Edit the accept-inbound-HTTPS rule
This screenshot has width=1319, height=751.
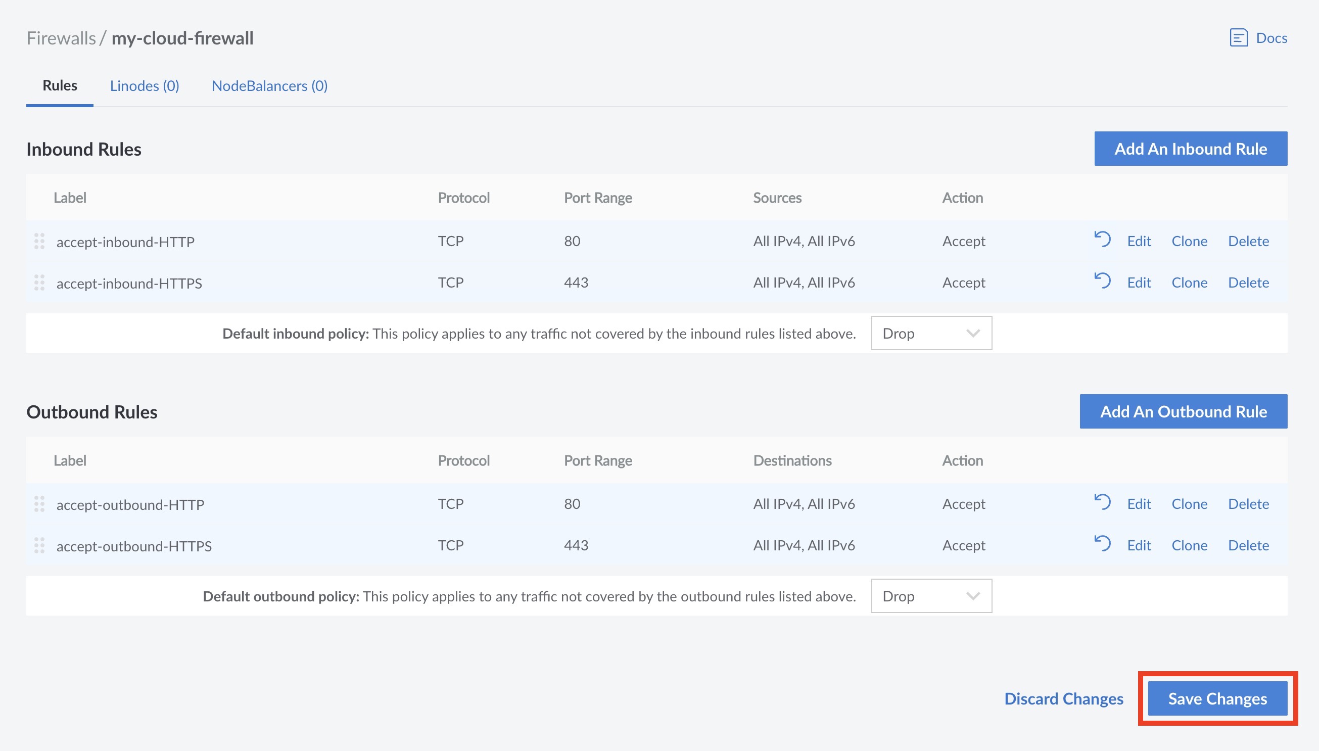[1139, 283]
